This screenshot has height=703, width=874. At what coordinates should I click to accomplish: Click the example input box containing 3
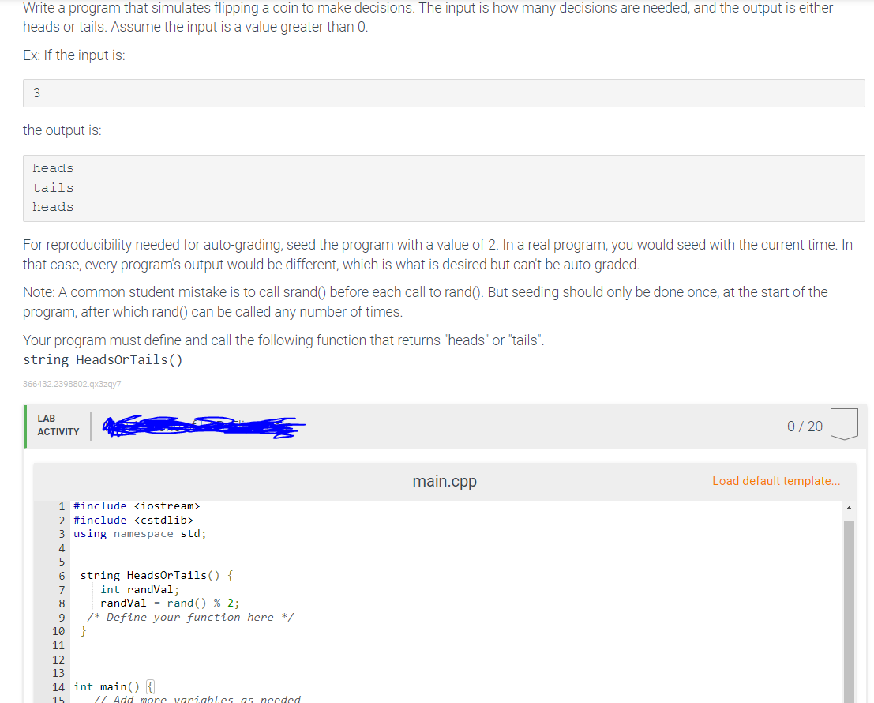[x=444, y=92]
